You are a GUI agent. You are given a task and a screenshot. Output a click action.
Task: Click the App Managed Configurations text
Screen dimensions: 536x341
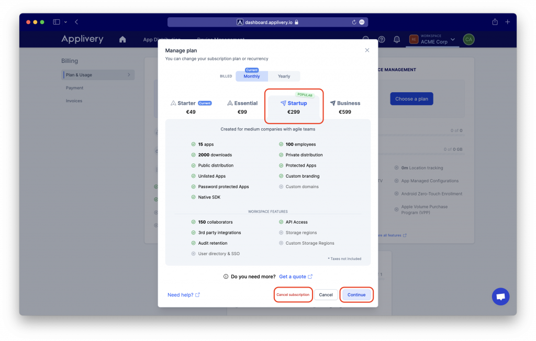430,181
